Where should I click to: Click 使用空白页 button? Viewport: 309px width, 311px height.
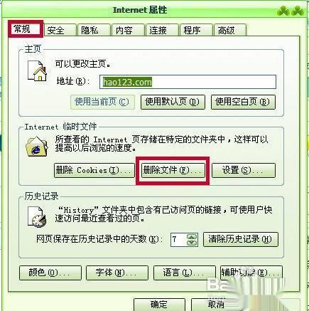[x=243, y=102]
